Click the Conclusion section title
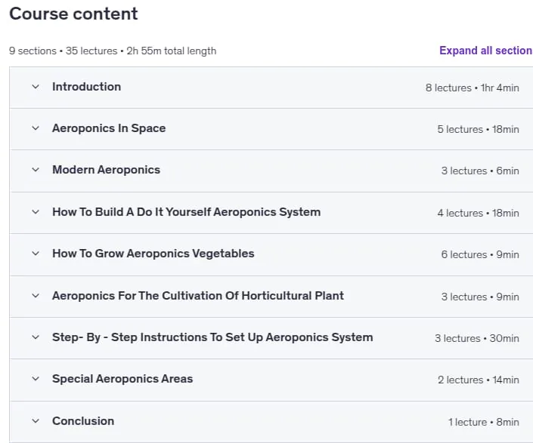The width and height of the screenshot is (533, 443). coord(83,421)
